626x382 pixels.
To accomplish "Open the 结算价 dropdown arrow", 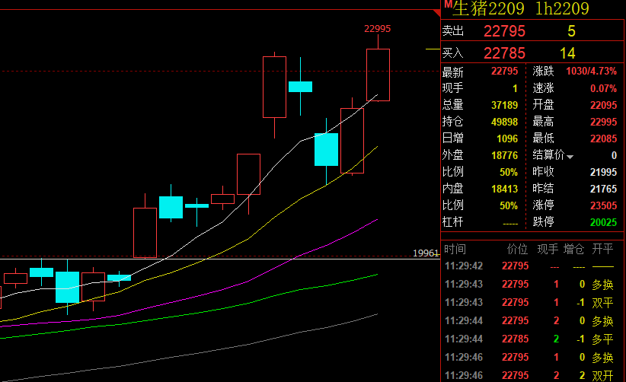I will click(x=570, y=157).
